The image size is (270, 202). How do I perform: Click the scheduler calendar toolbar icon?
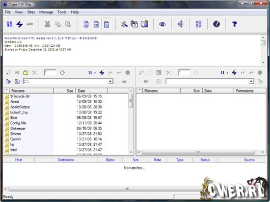134,24
